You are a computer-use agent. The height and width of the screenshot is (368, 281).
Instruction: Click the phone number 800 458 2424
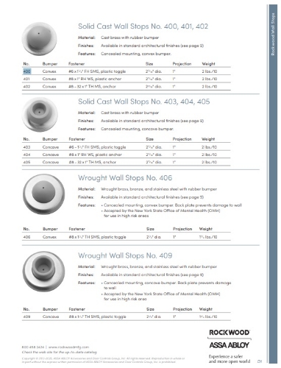(x=33, y=347)
